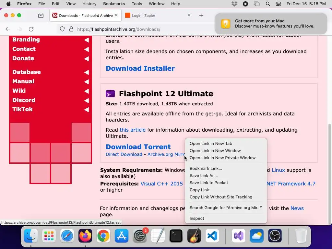Image resolution: width=332 pixels, height=249 pixels.
Task: Select Bookmark Link… from context menu
Action: point(226,168)
